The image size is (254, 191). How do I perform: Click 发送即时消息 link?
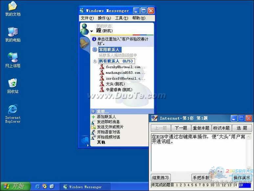(108, 122)
